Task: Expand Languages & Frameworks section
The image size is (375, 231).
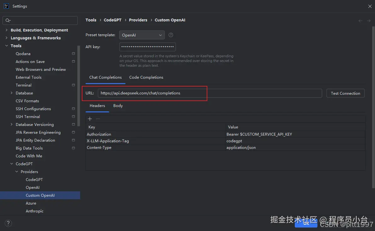Action: click(x=7, y=38)
